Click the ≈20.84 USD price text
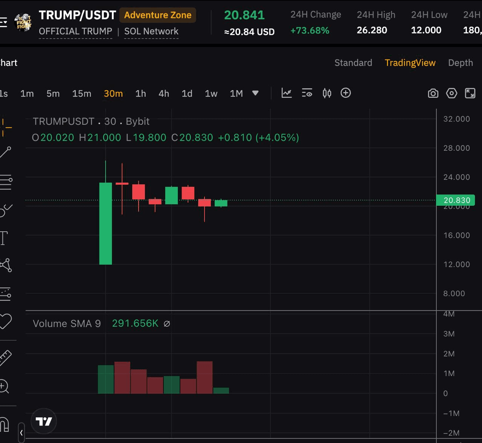Screen dimensions: 482x443 coord(249,32)
